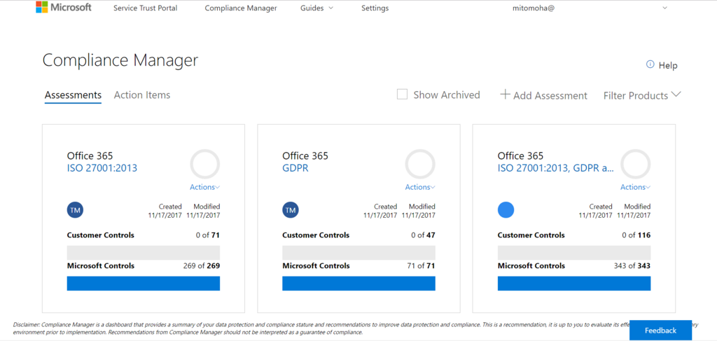Click score circle on ISO 27001:2013 card
The image size is (717, 341).
(x=205, y=164)
